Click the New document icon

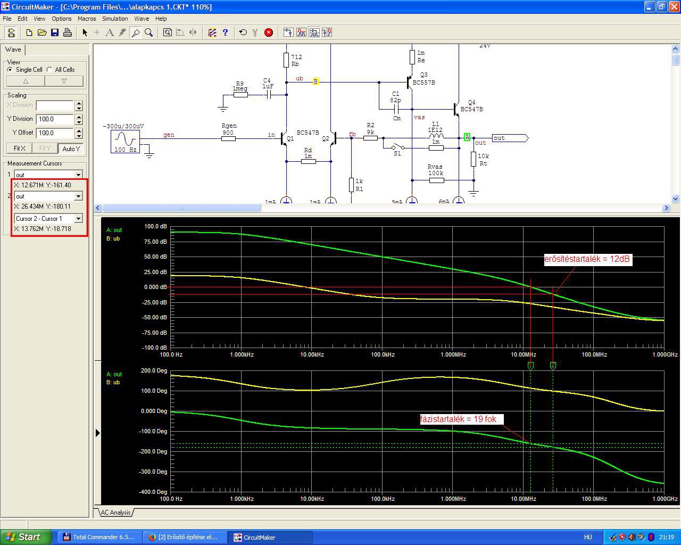pos(29,32)
